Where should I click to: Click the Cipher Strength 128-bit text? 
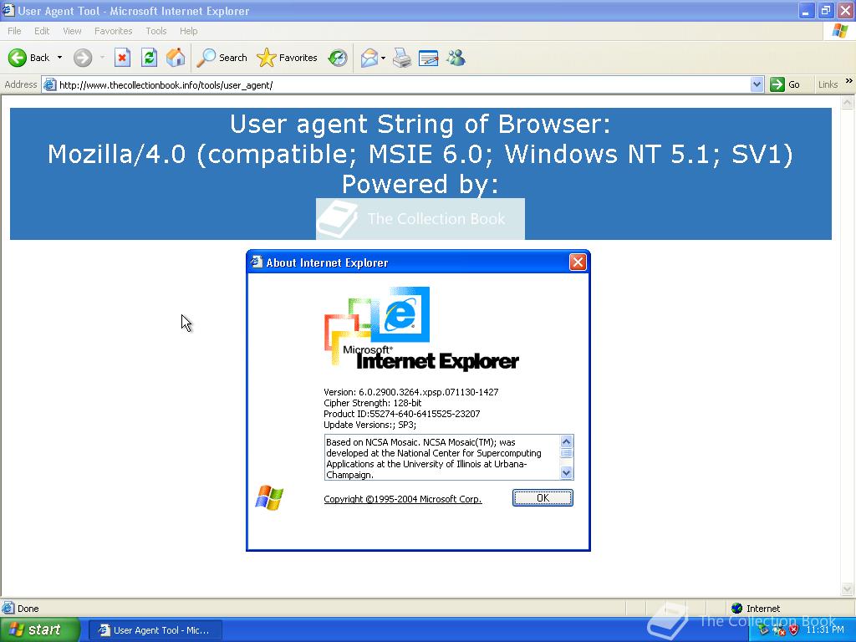373,403
